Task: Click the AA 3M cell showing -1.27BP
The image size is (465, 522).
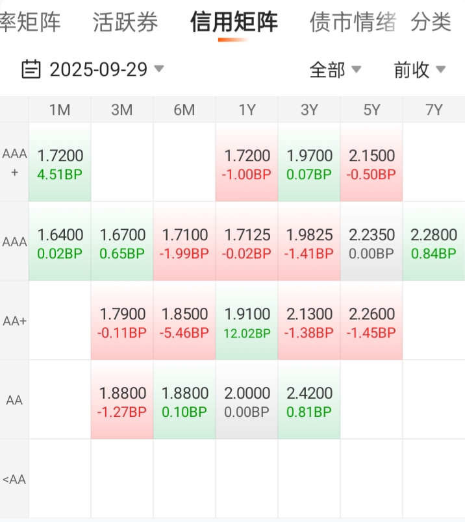Action: 122,402
